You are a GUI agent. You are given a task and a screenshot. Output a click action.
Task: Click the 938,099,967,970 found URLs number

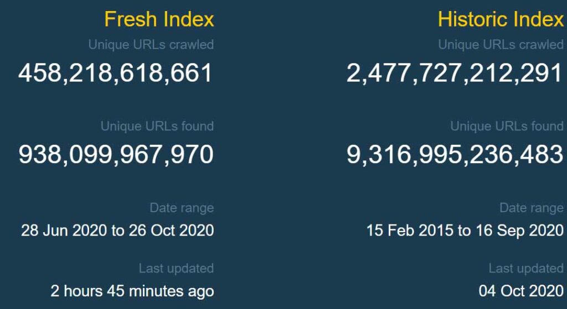coord(116,155)
